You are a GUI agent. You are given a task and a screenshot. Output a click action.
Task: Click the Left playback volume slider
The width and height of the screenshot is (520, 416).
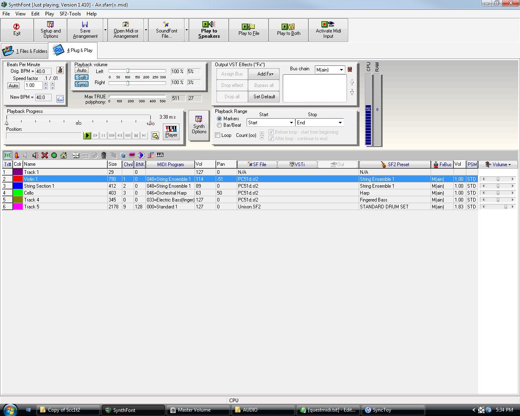tap(137, 71)
